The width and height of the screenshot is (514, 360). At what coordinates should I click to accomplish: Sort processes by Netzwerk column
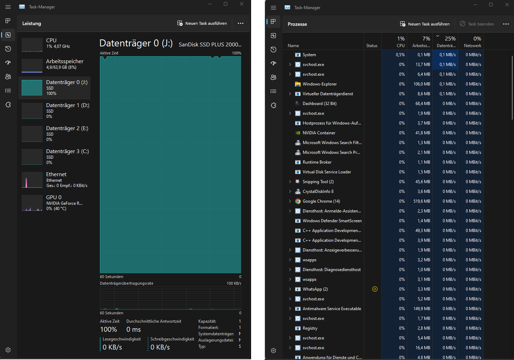click(471, 42)
